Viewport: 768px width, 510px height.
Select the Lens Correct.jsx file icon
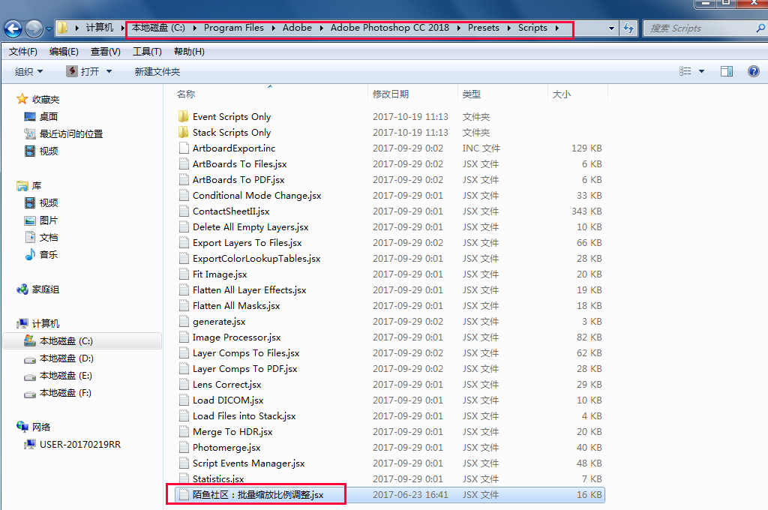pyautogui.click(x=184, y=385)
